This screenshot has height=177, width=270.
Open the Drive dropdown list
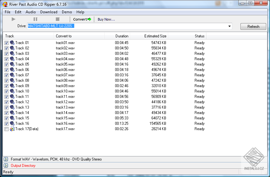click(x=229, y=26)
